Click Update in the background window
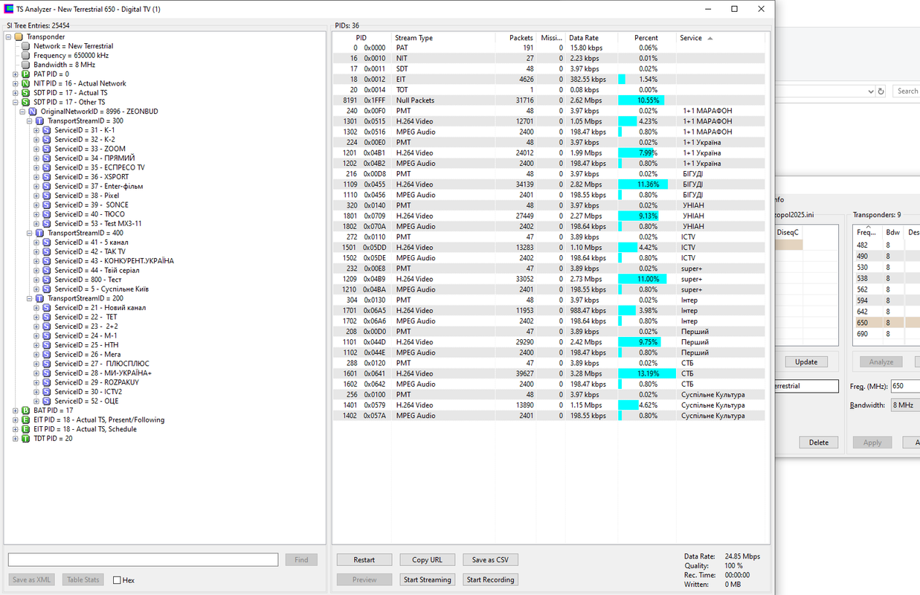 click(806, 361)
